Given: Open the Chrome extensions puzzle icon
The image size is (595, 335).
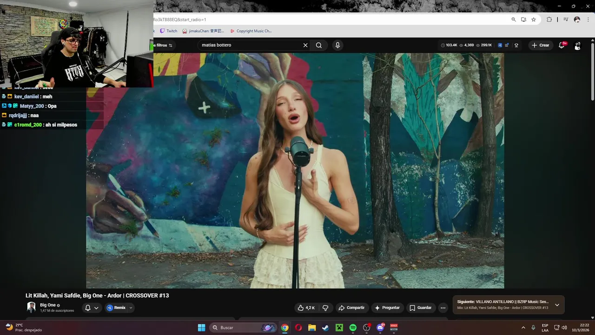Looking at the screenshot, I should tap(549, 20).
